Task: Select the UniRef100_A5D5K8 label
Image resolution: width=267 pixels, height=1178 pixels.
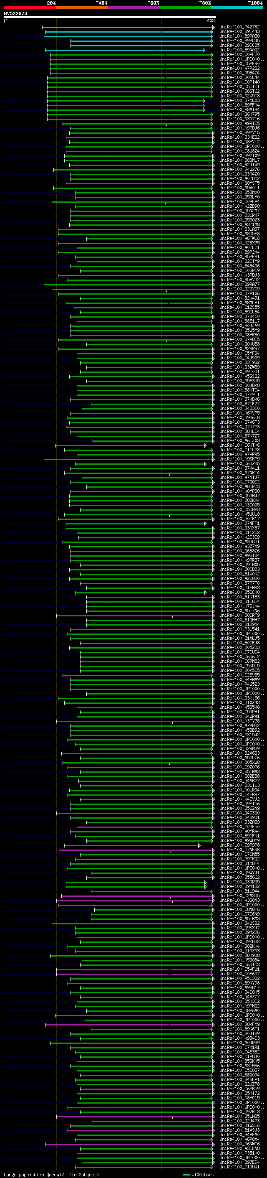Action: point(239,707)
